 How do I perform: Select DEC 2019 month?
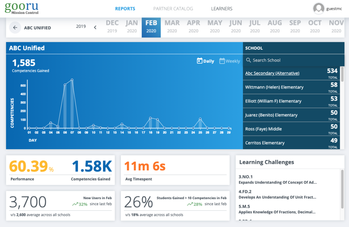[112, 26]
